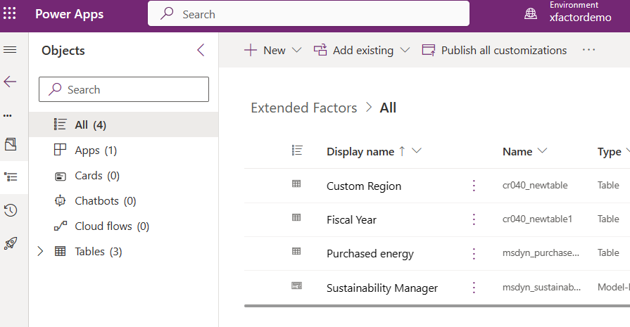Open the History clock icon

(x=11, y=210)
